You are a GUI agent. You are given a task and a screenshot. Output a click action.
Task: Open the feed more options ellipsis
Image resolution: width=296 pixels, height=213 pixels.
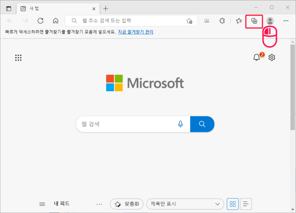pos(99,204)
